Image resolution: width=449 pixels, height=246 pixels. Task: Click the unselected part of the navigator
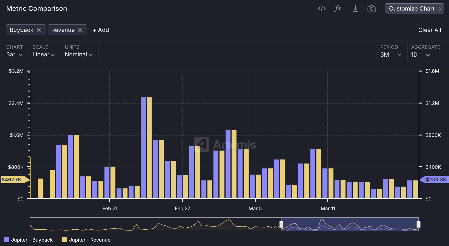tap(155, 224)
